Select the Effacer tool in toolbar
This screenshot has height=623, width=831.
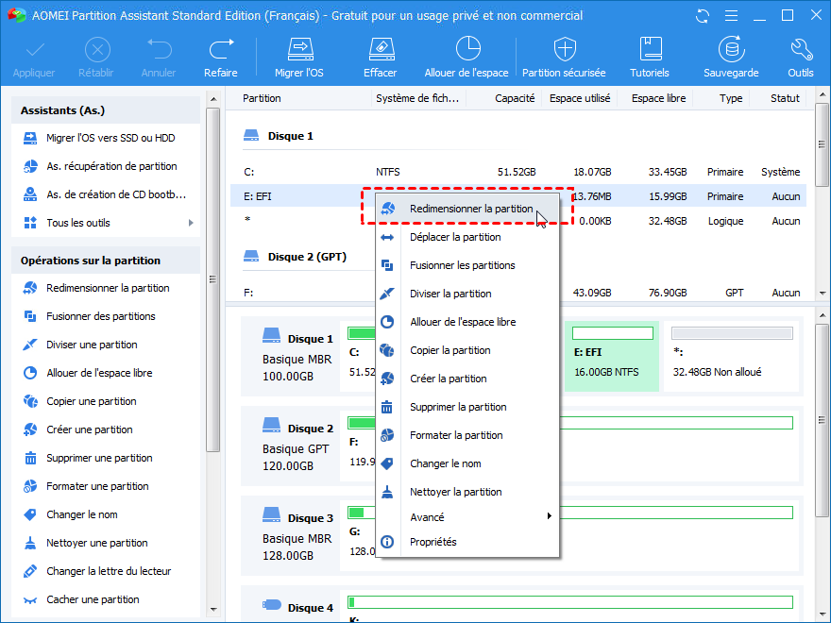coord(380,50)
